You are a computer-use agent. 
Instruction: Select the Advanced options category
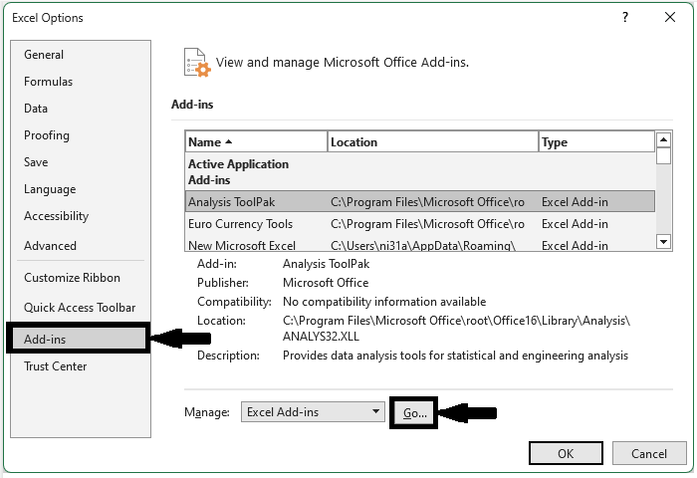(50, 246)
